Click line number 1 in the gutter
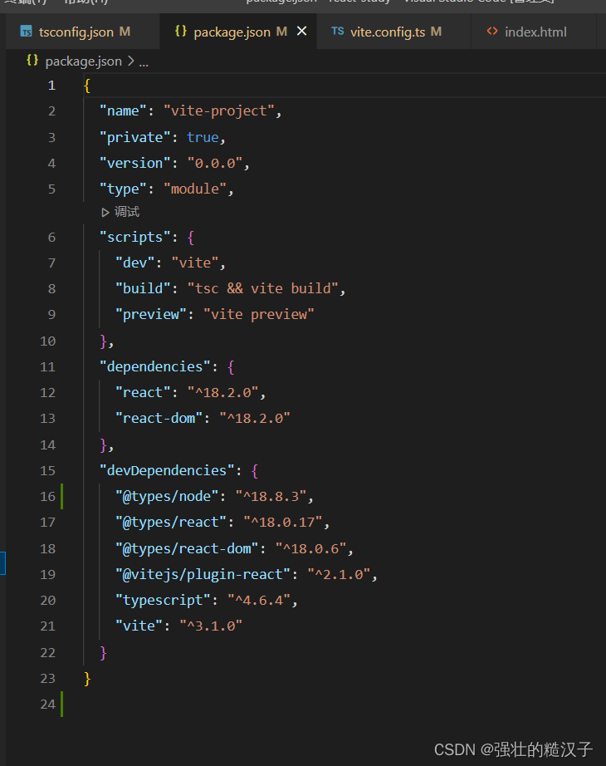Image resolution: width=606 pixels, height=766 pixels. coord(51,86)
